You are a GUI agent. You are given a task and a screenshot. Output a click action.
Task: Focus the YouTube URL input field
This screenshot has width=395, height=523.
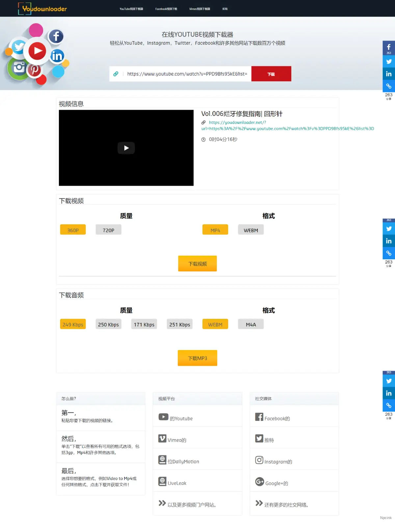pyautogui.click(x=187, y=74)
